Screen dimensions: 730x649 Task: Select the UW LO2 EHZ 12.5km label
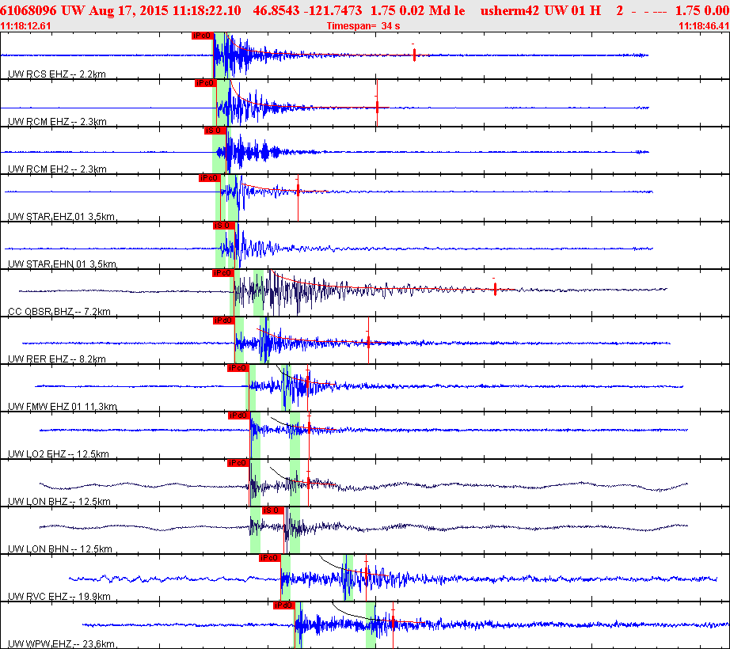pyautogui.click(x=59, y=454)
